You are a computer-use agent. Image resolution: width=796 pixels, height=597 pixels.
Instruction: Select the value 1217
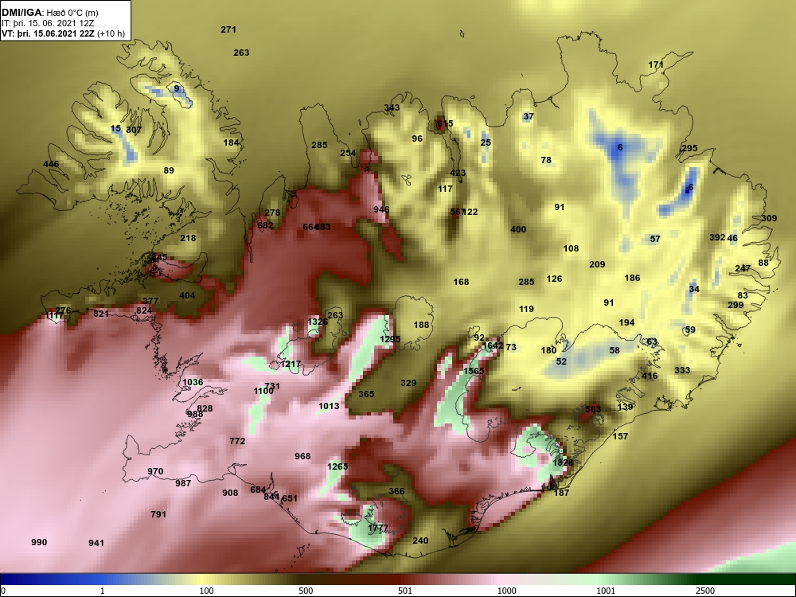291,364
